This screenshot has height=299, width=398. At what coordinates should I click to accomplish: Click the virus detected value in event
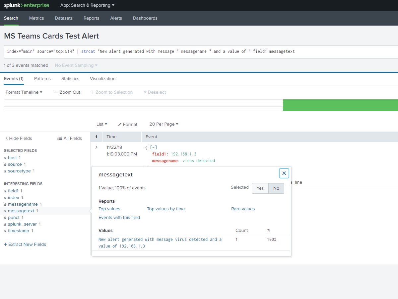[199, 160]
